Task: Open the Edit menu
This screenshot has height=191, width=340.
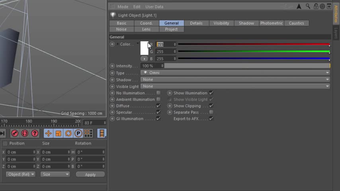Action: click(x=137, y=7)
